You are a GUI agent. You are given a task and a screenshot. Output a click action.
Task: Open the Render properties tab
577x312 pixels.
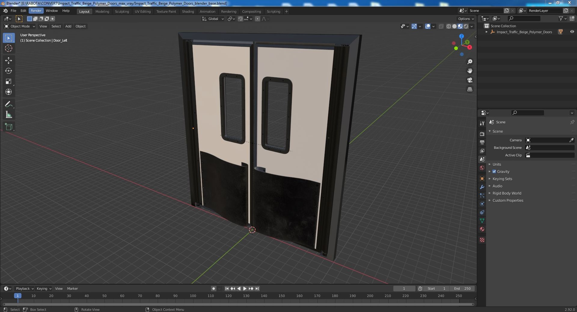pos(482,134)
